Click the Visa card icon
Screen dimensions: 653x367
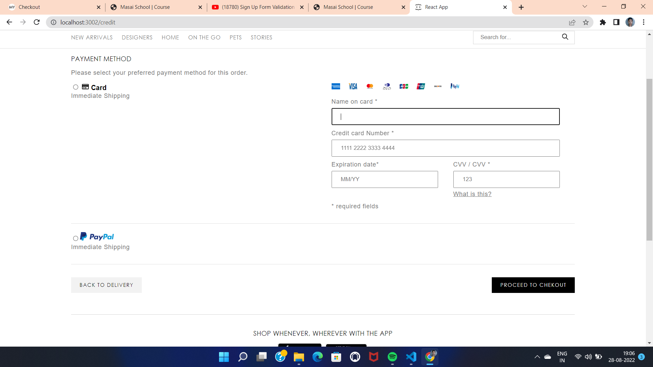pos(353,86)
